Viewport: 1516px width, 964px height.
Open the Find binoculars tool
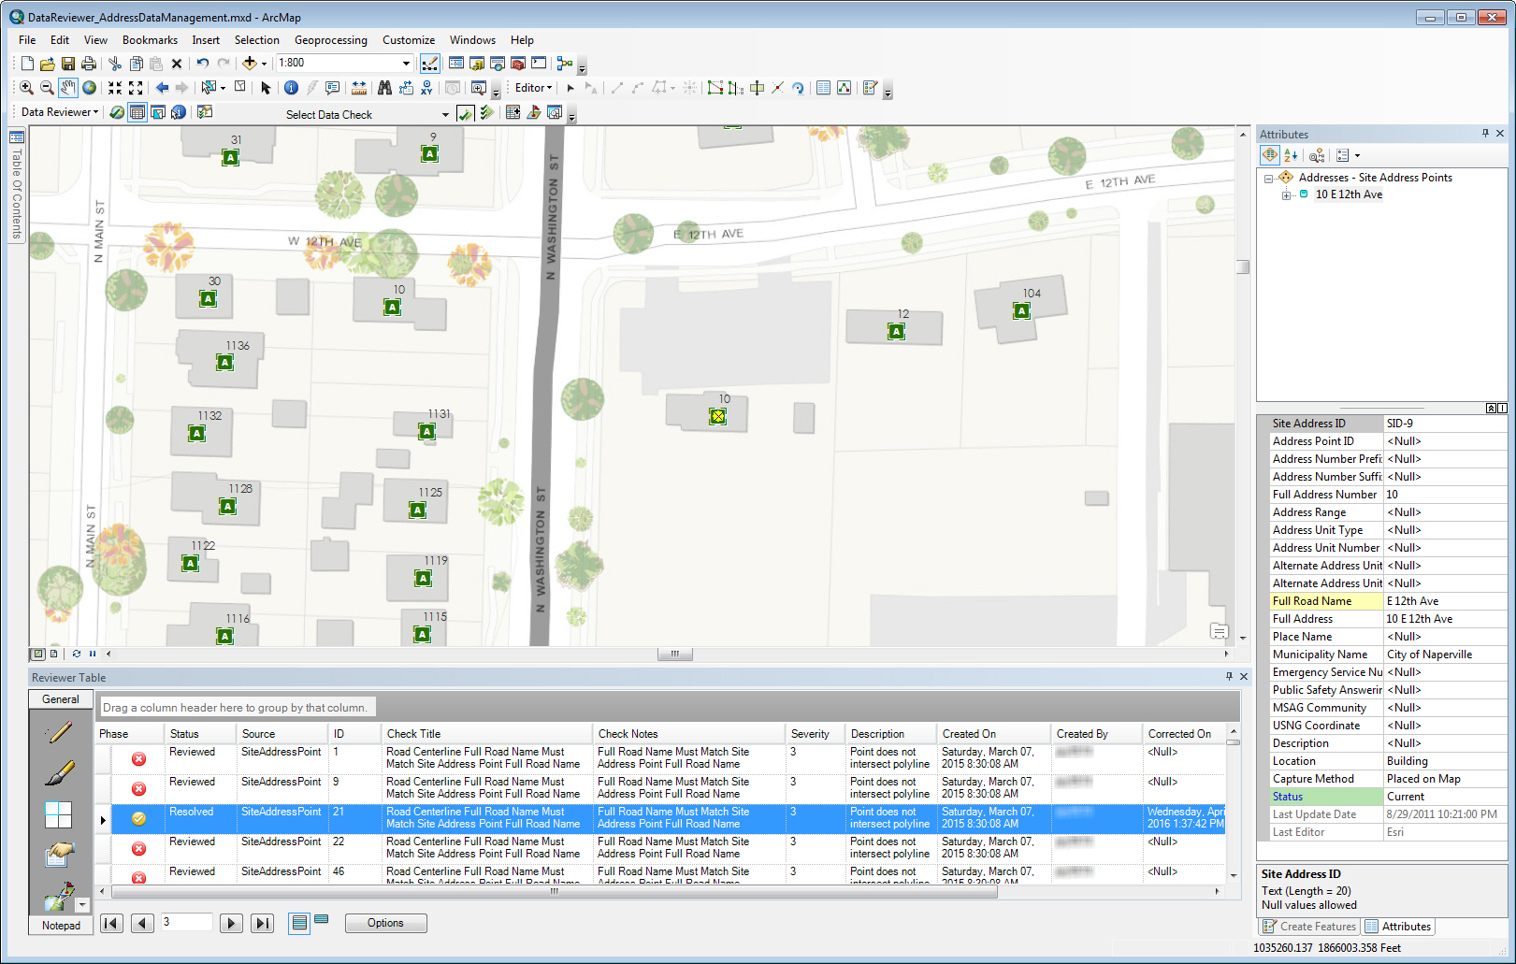384,88
